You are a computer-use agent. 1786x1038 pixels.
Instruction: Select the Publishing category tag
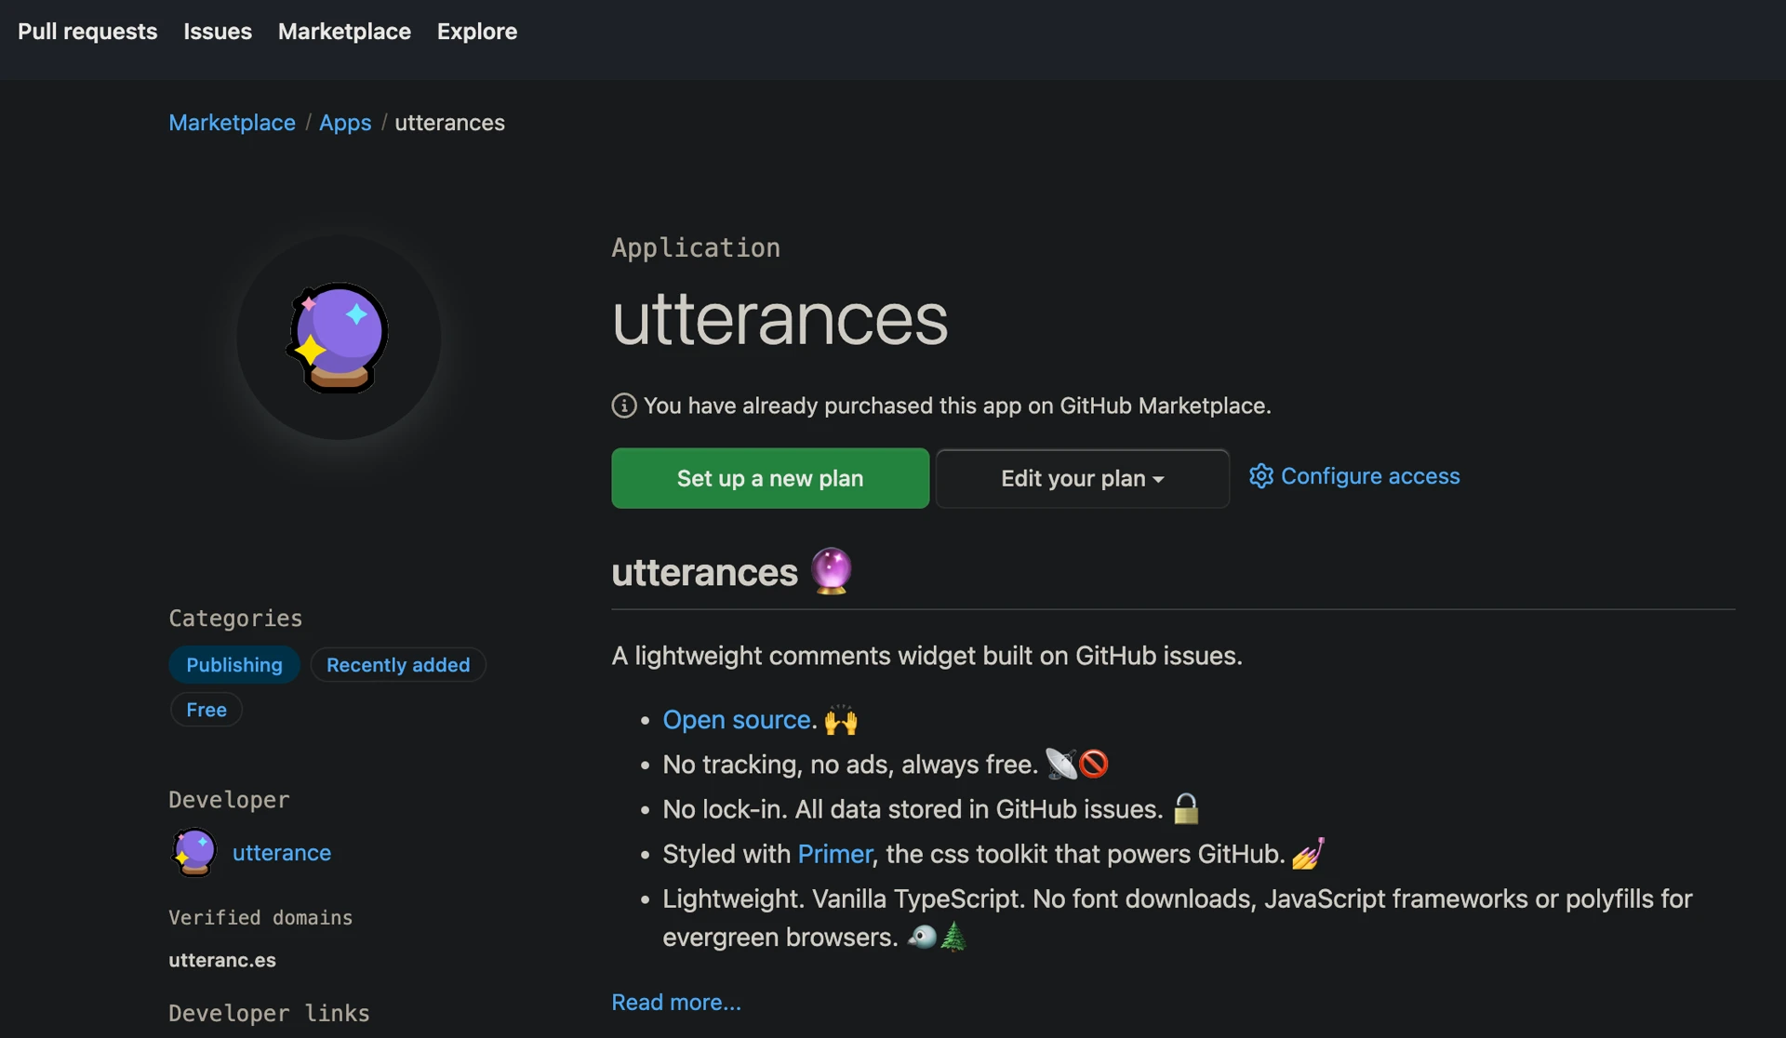point(234,664)
